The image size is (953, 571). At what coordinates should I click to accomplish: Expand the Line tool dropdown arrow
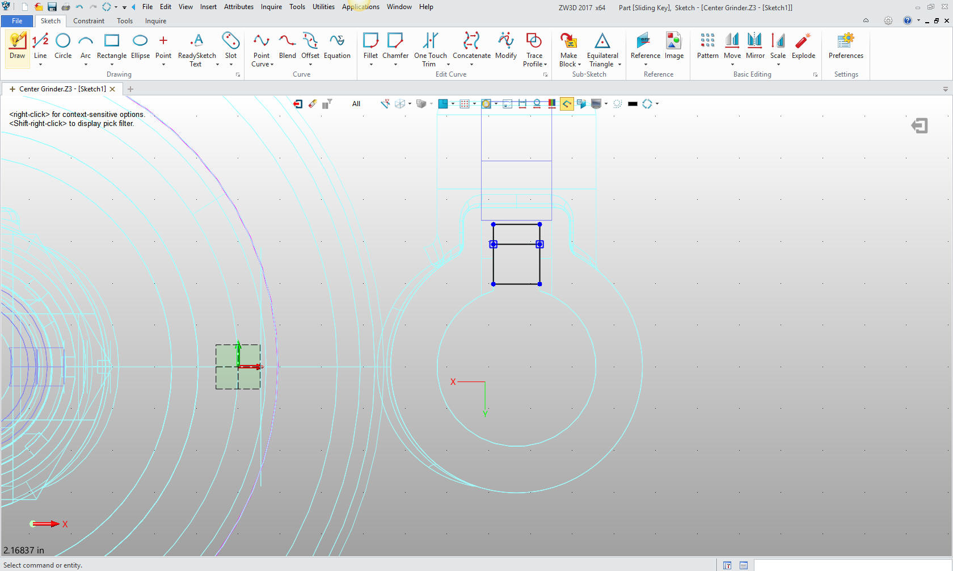[40, 65]
